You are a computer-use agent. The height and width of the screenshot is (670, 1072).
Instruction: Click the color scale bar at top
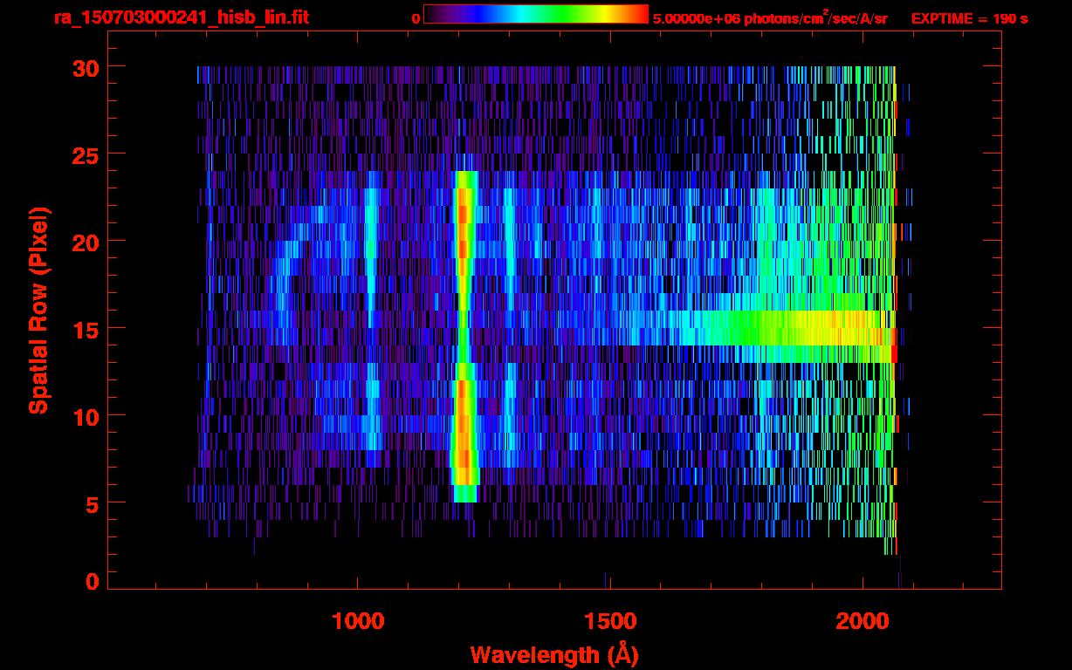[x=535, y=15]
